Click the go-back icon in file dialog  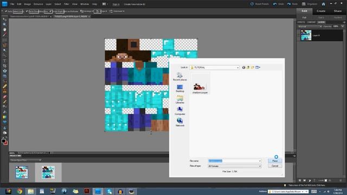pos(243,67)
